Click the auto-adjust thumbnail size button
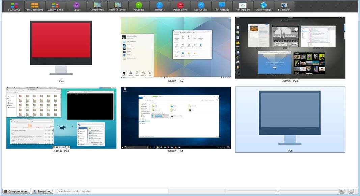 (342, 191)
